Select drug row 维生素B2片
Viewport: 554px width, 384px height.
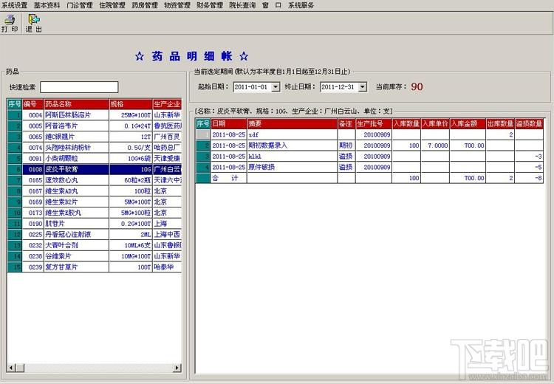point(94,202)
